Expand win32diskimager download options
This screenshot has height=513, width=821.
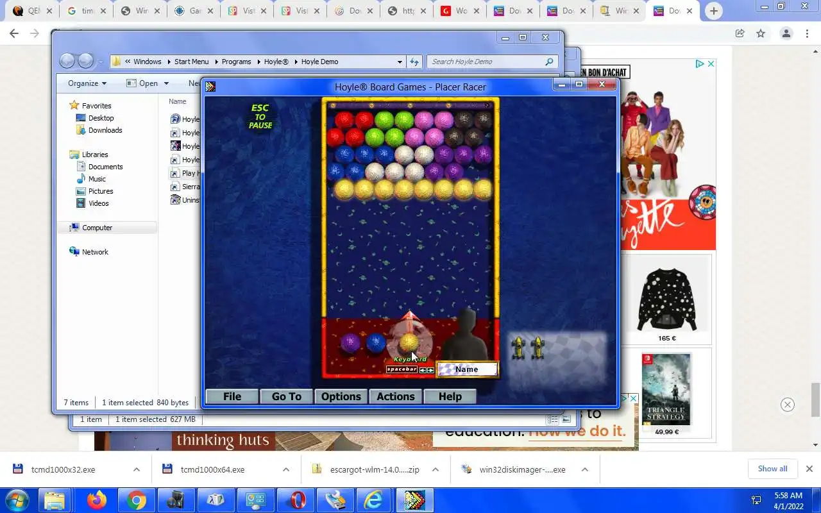pos(585,469)
